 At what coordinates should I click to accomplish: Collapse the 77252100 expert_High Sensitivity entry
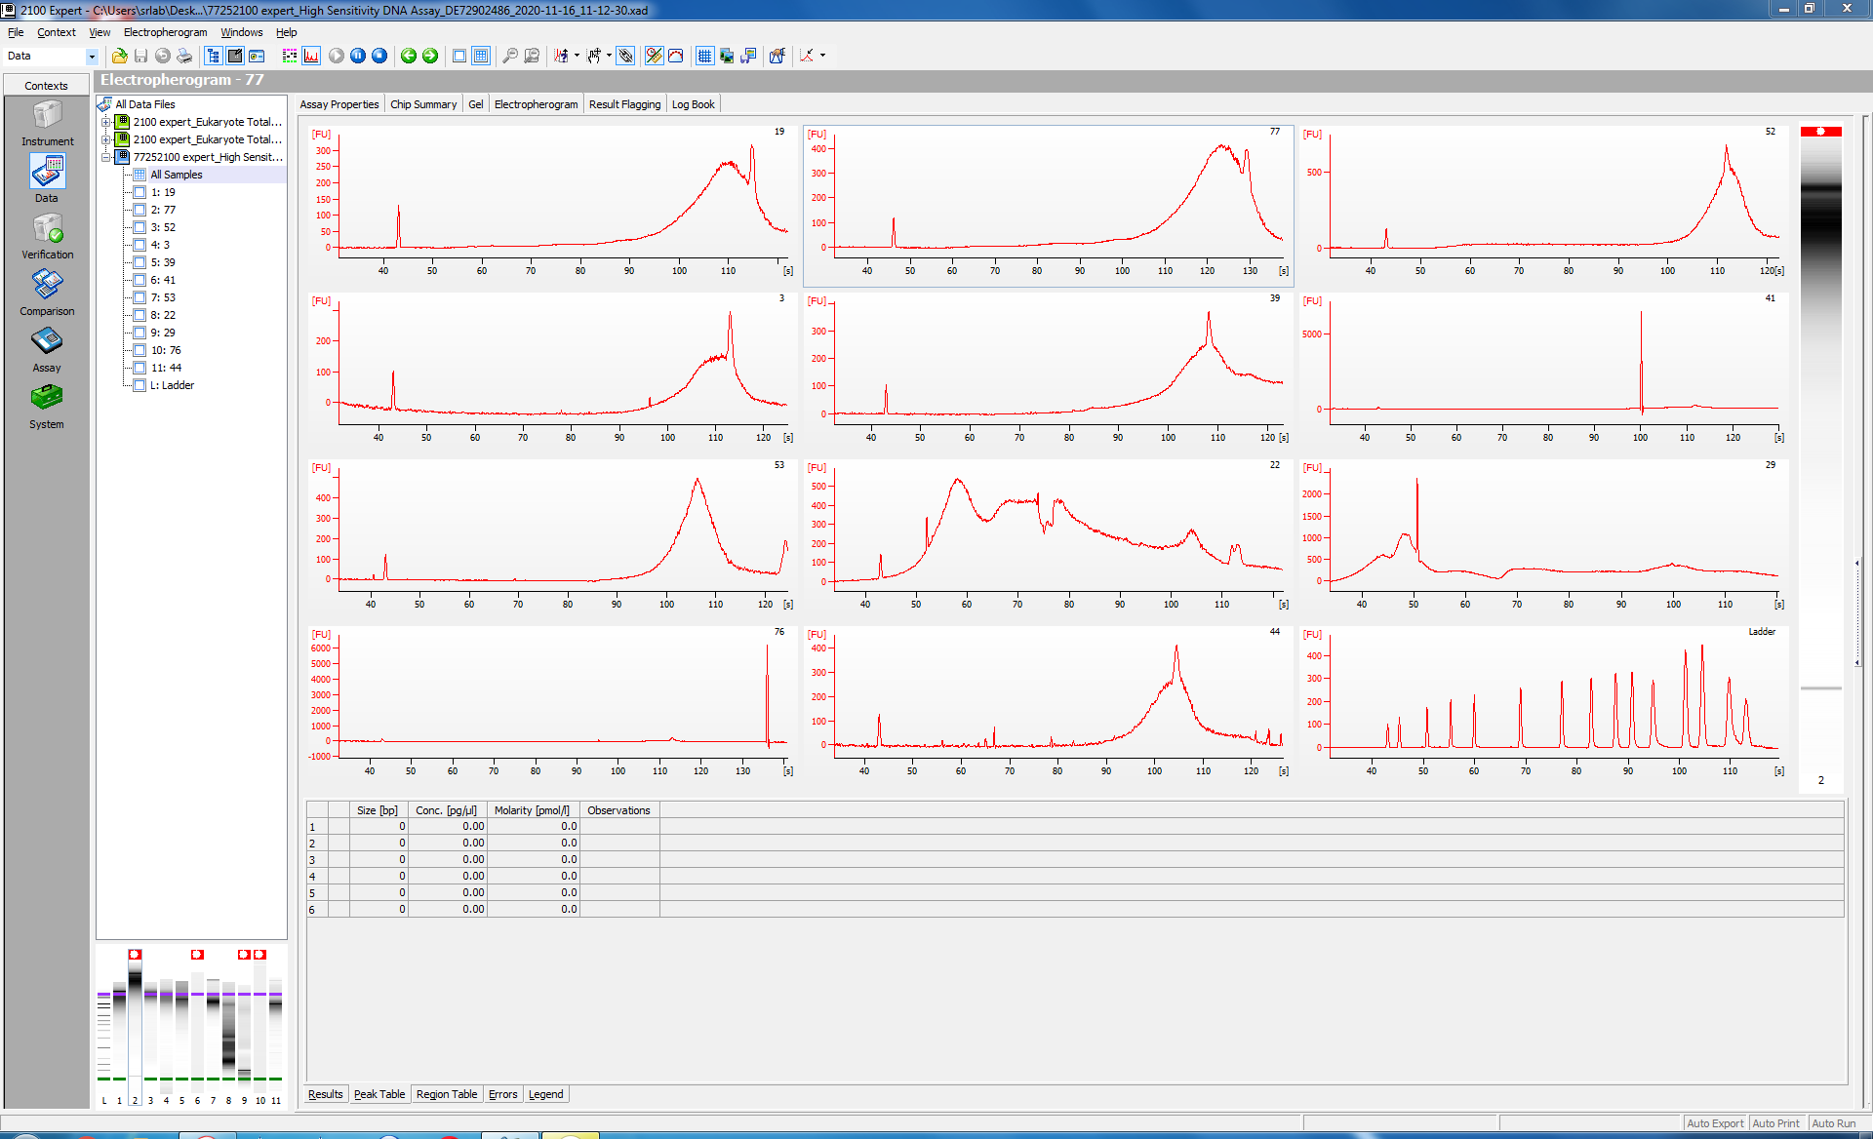107,157
